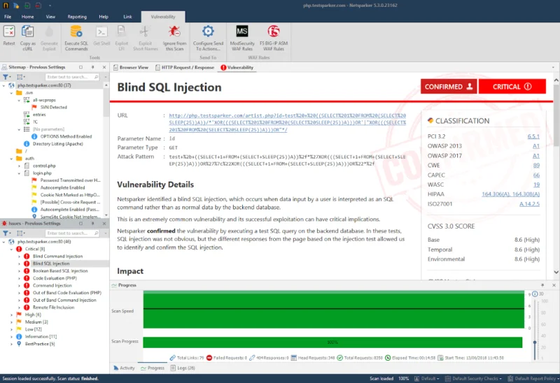Click the scan speed slider handle

click(535, 342)
